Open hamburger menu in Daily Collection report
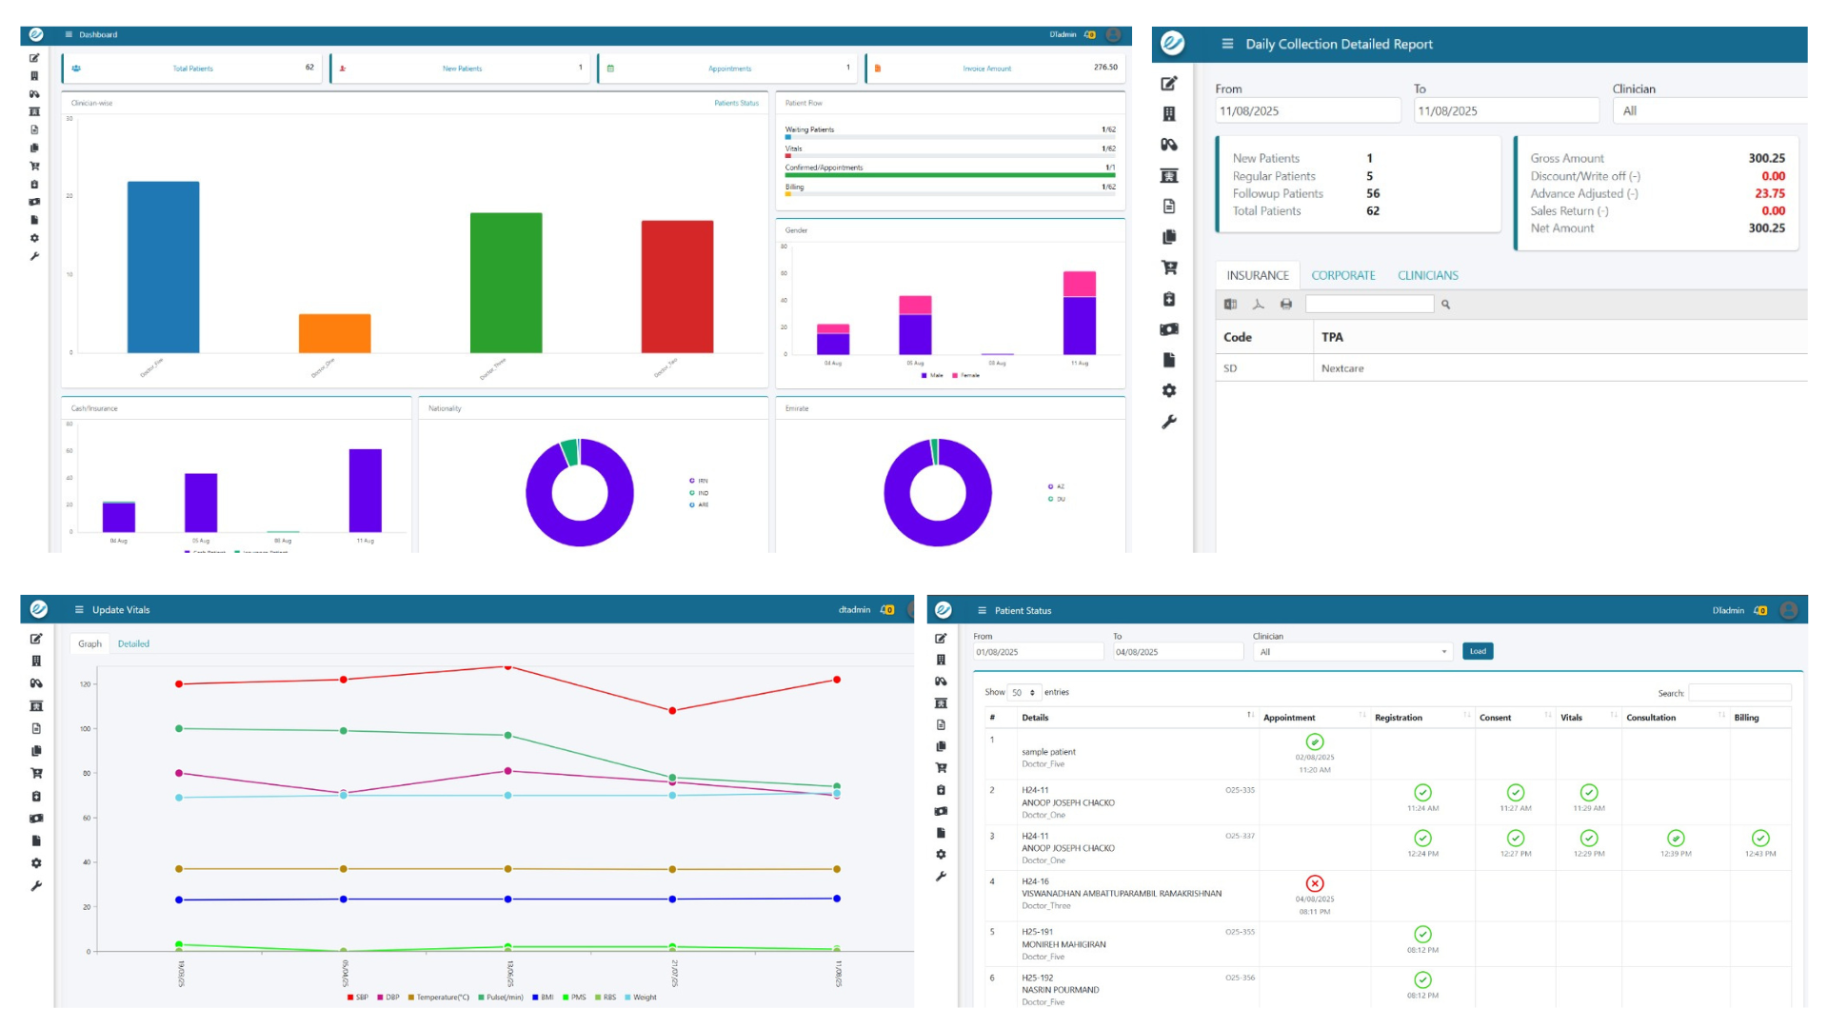This screenshot has width=1828, height=1028. tap(1227, 44)
